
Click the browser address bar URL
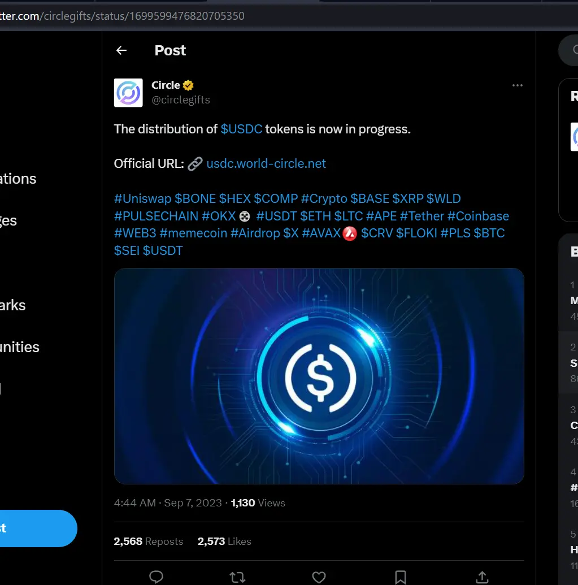pyautogui.click(x=122, y=16)
